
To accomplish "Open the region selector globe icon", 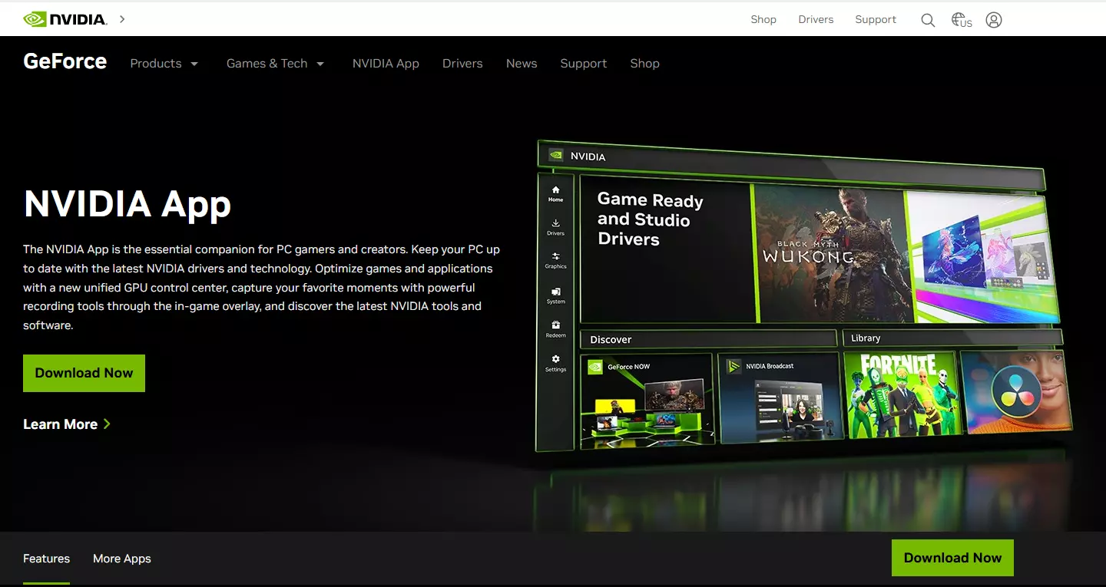I will tap(962, 20).
